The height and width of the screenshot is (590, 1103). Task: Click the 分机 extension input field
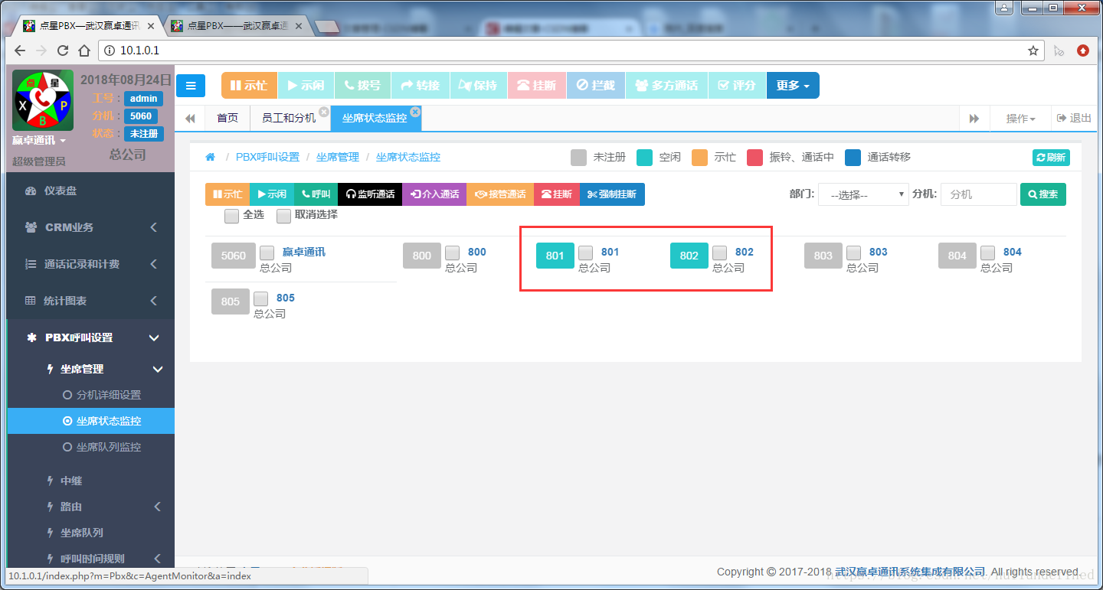(x=979, y=194)
